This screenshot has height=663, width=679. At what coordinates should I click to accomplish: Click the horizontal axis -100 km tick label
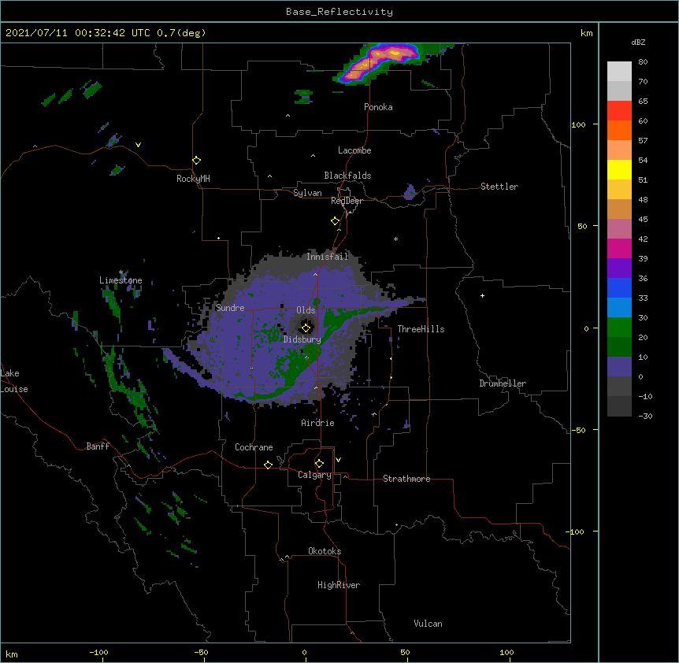pos(98,652)
